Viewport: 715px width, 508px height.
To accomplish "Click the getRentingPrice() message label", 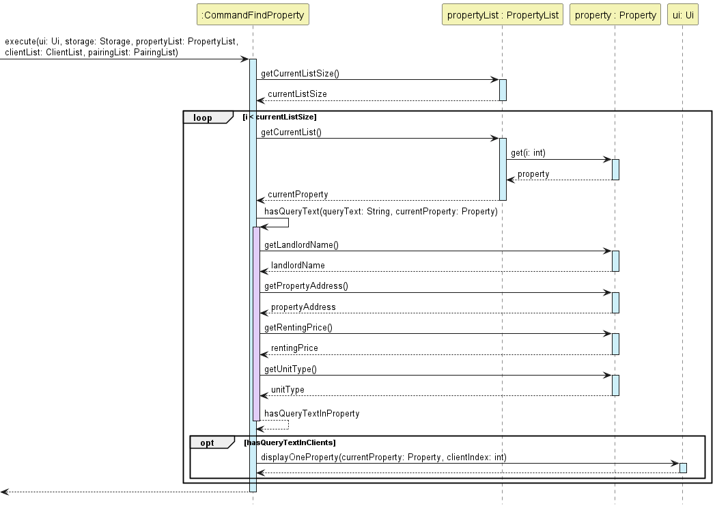I will coord(298,328).
